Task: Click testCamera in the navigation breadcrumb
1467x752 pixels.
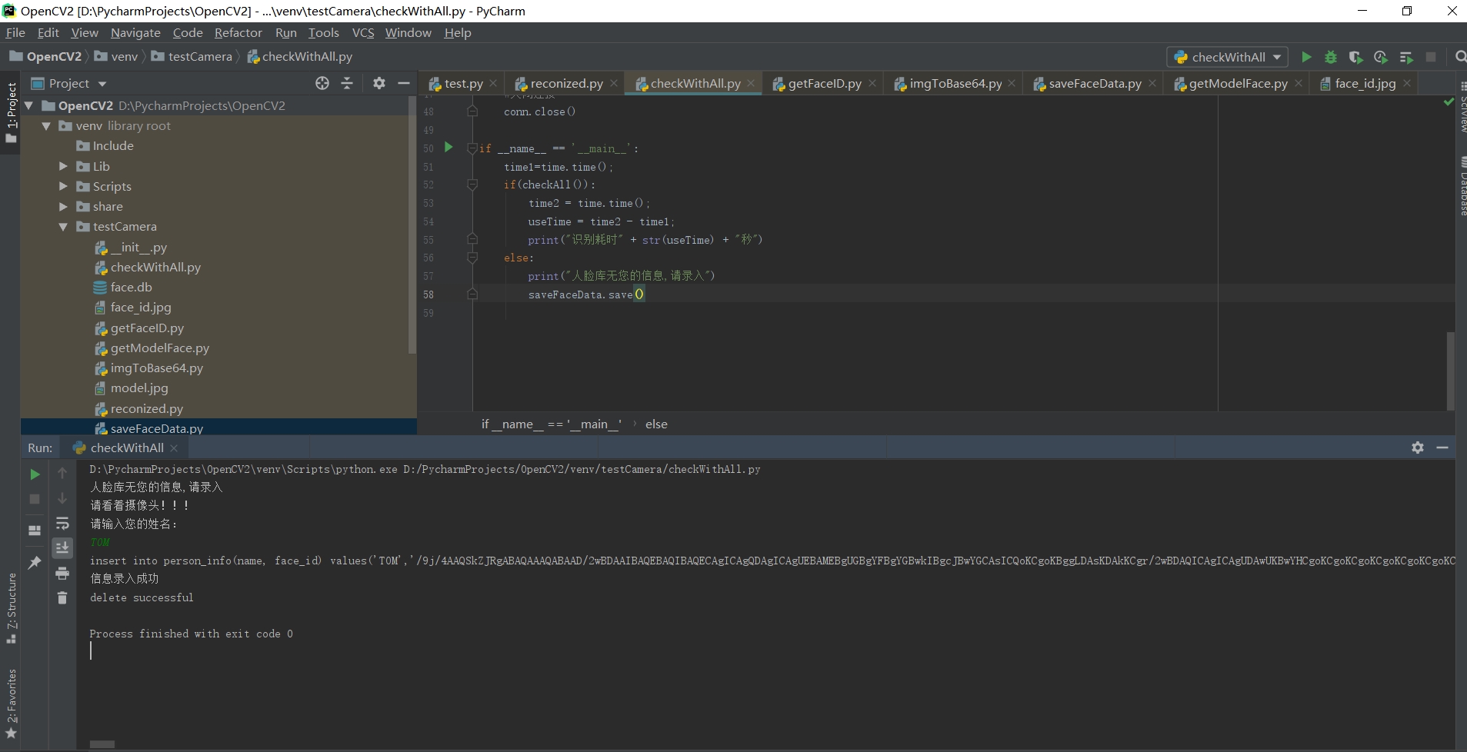Action: pyautogui.click(x=192, y=56)
